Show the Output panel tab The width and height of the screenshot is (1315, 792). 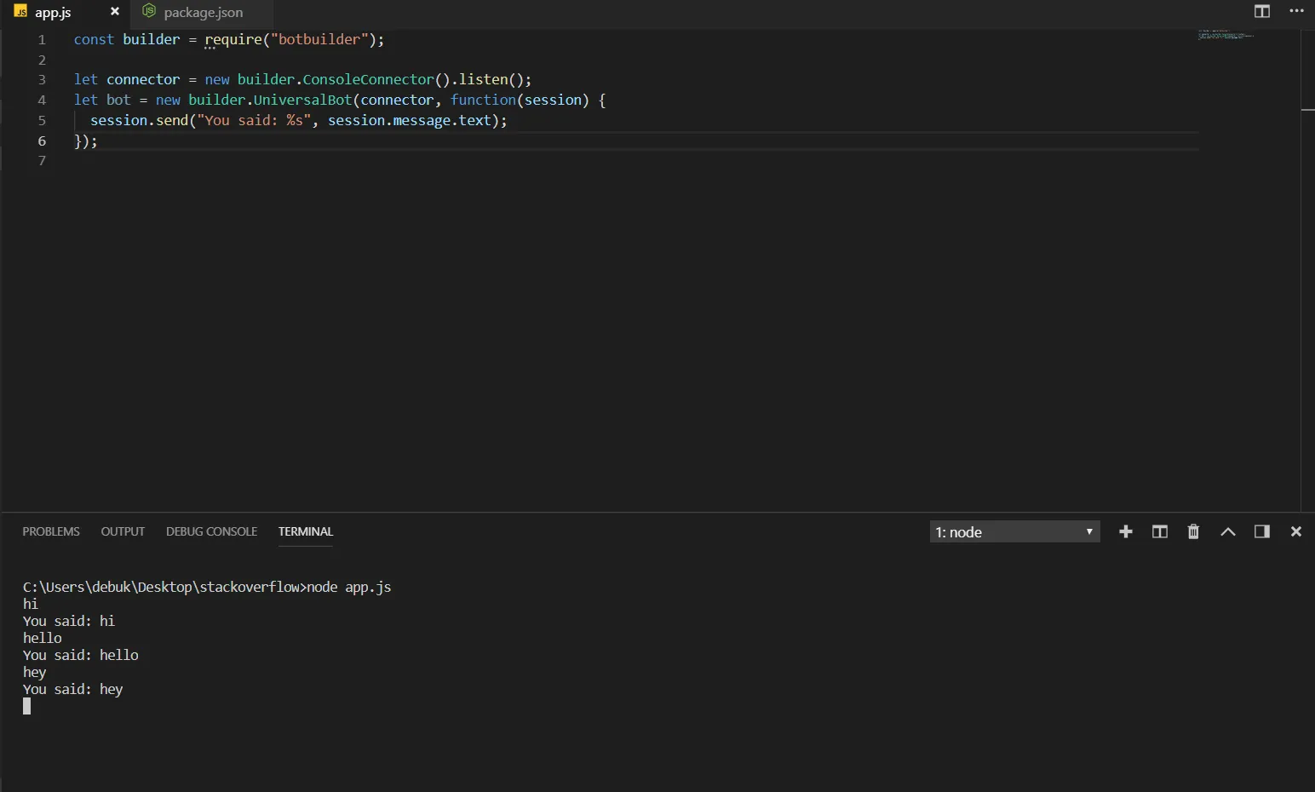click(x=123, y=531)
